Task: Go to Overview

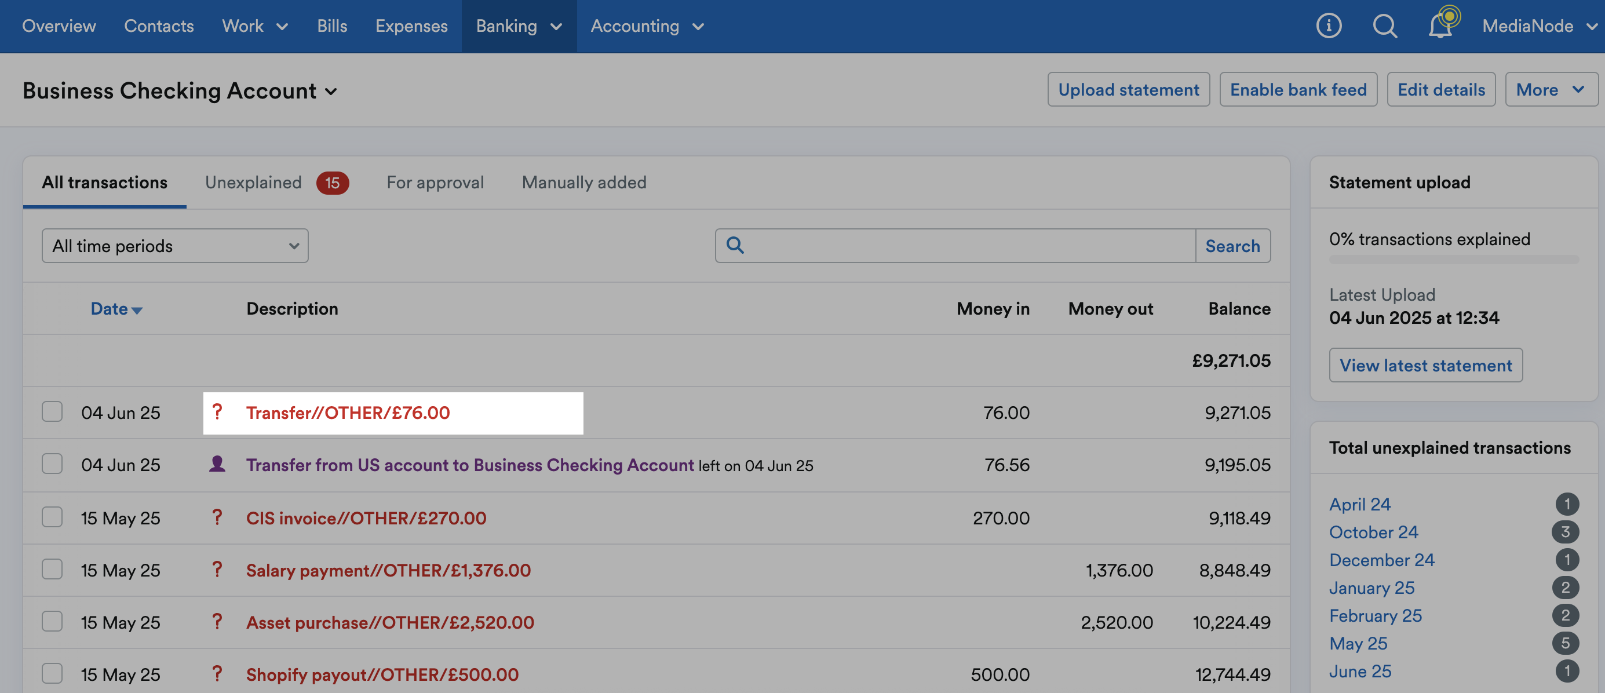Action: click(x=59, y=25)
